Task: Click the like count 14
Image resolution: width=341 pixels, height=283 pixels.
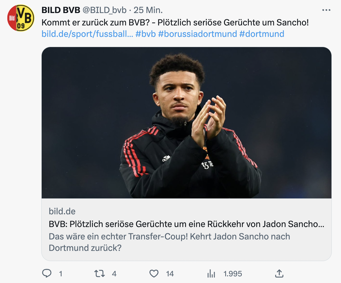Action: click(x=170, y=273)
